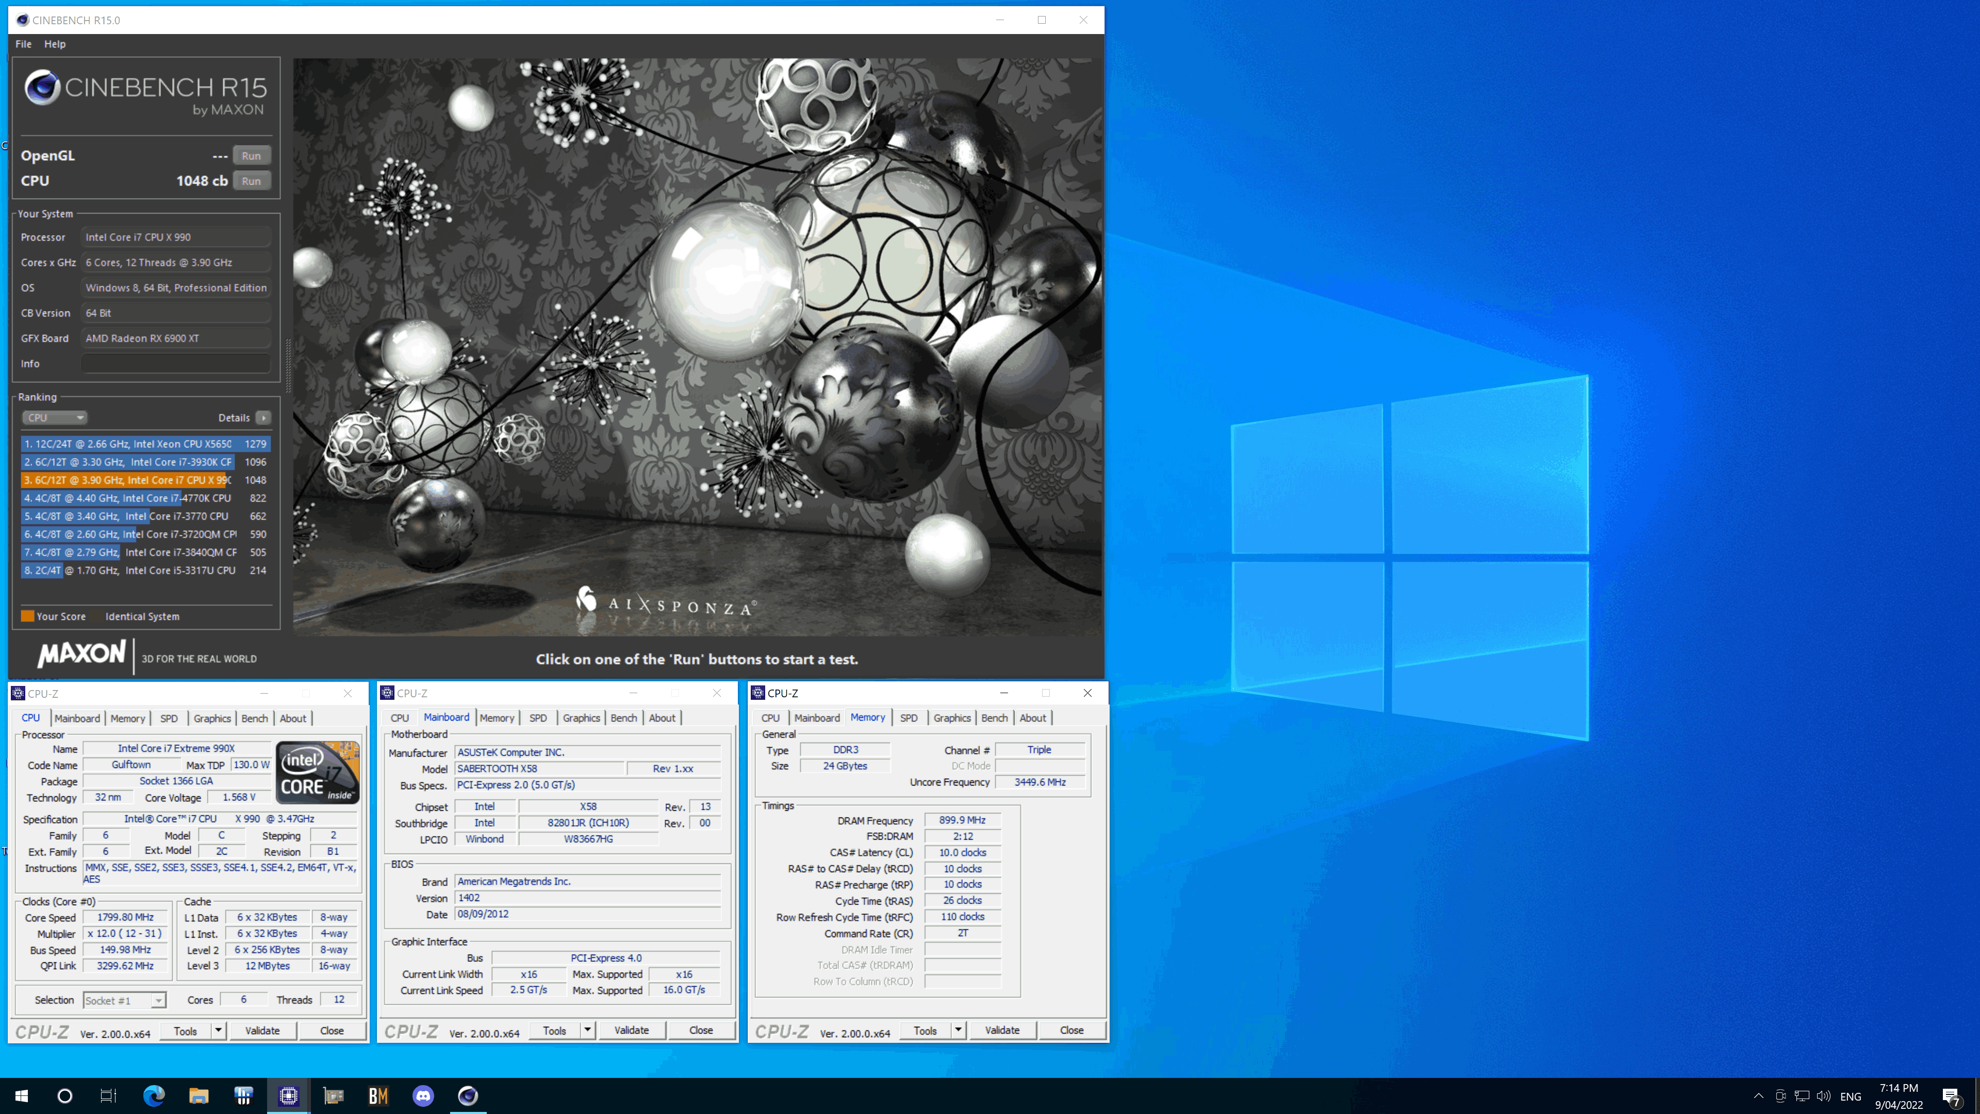This screenshot has width=1980, height=1114.
Task: Expand ranking Details arrow button
Action: (x=263, y=417)
